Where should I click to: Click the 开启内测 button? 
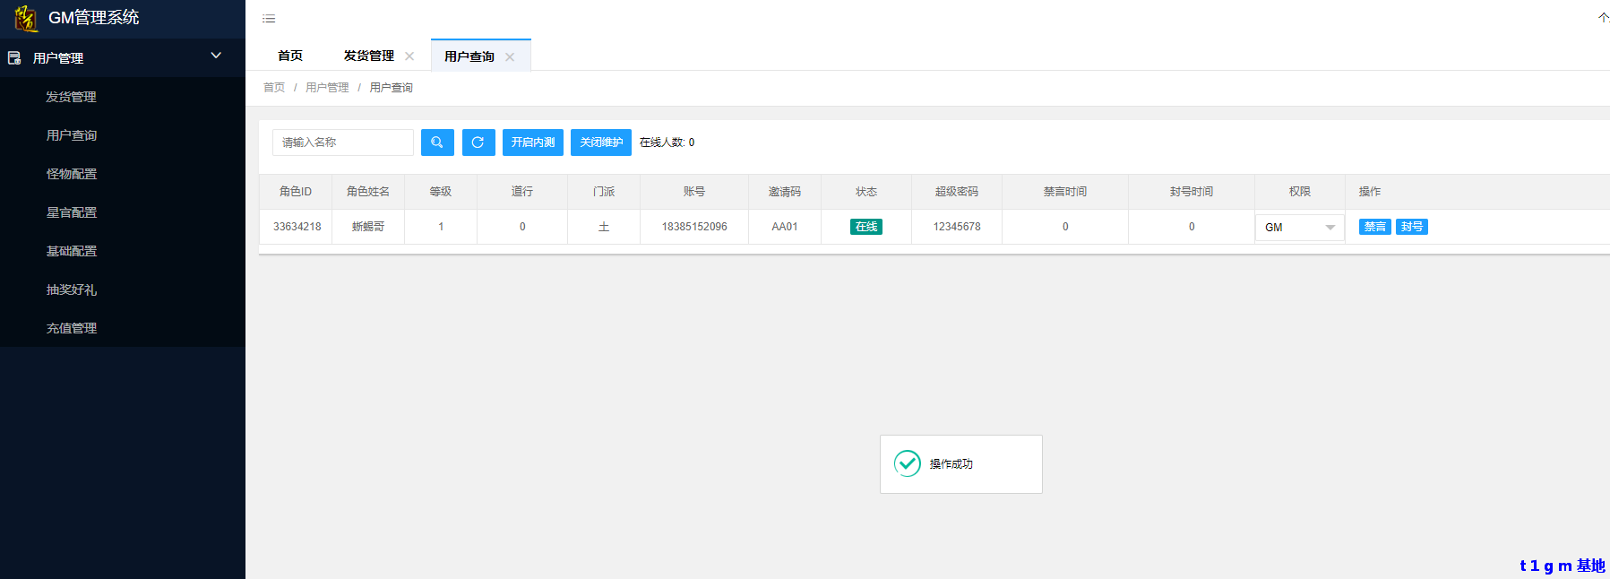tap(533, 143)
